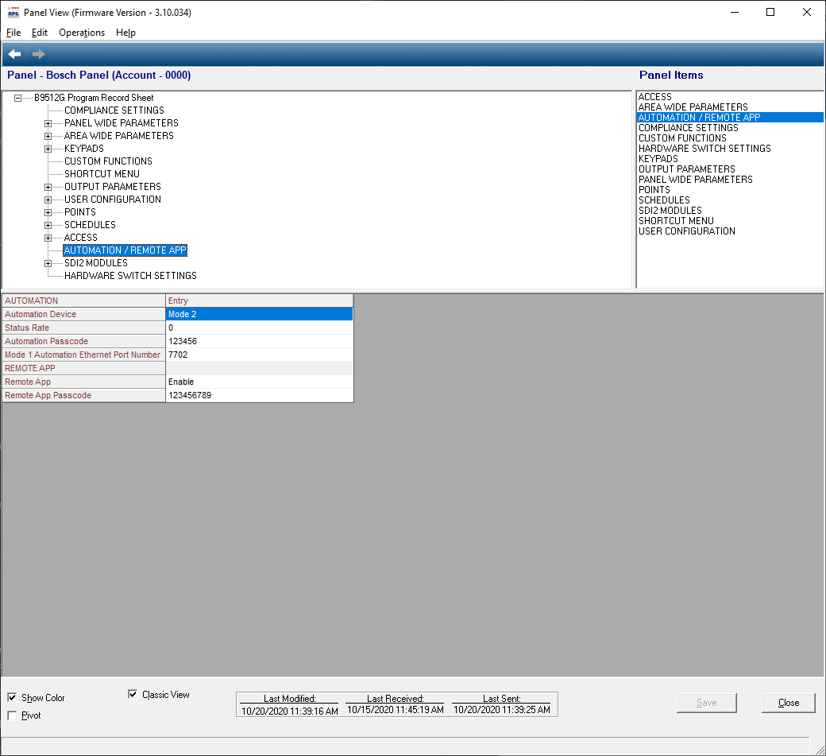Disable Show Color
The height and width of the screenshot is (756, 826).
click(11, 697)
